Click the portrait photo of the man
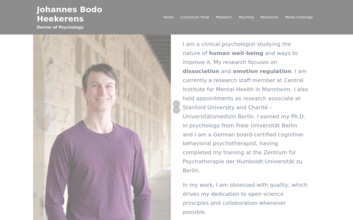 pos(102,127)
